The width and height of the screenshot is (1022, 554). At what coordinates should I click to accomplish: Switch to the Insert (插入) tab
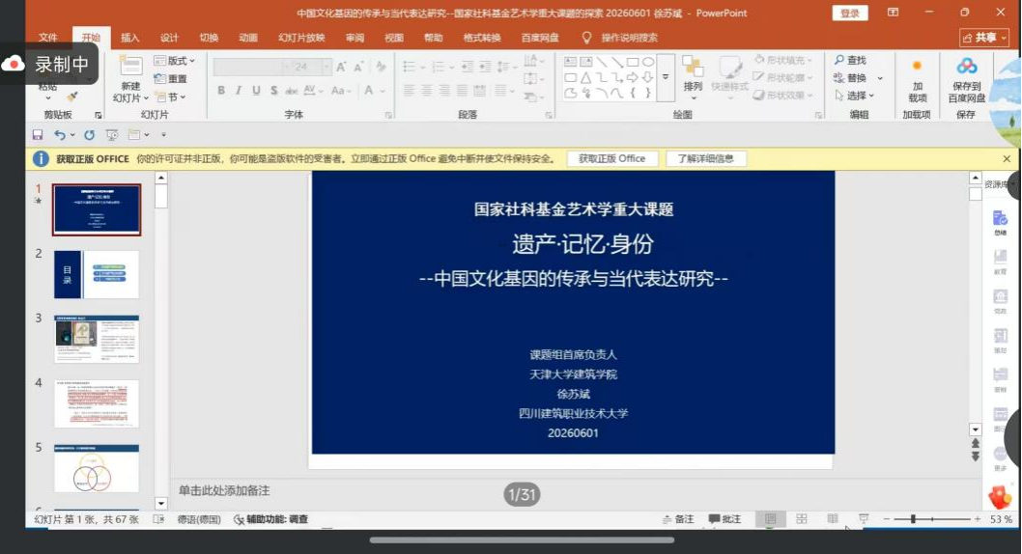tap(129, 38)
